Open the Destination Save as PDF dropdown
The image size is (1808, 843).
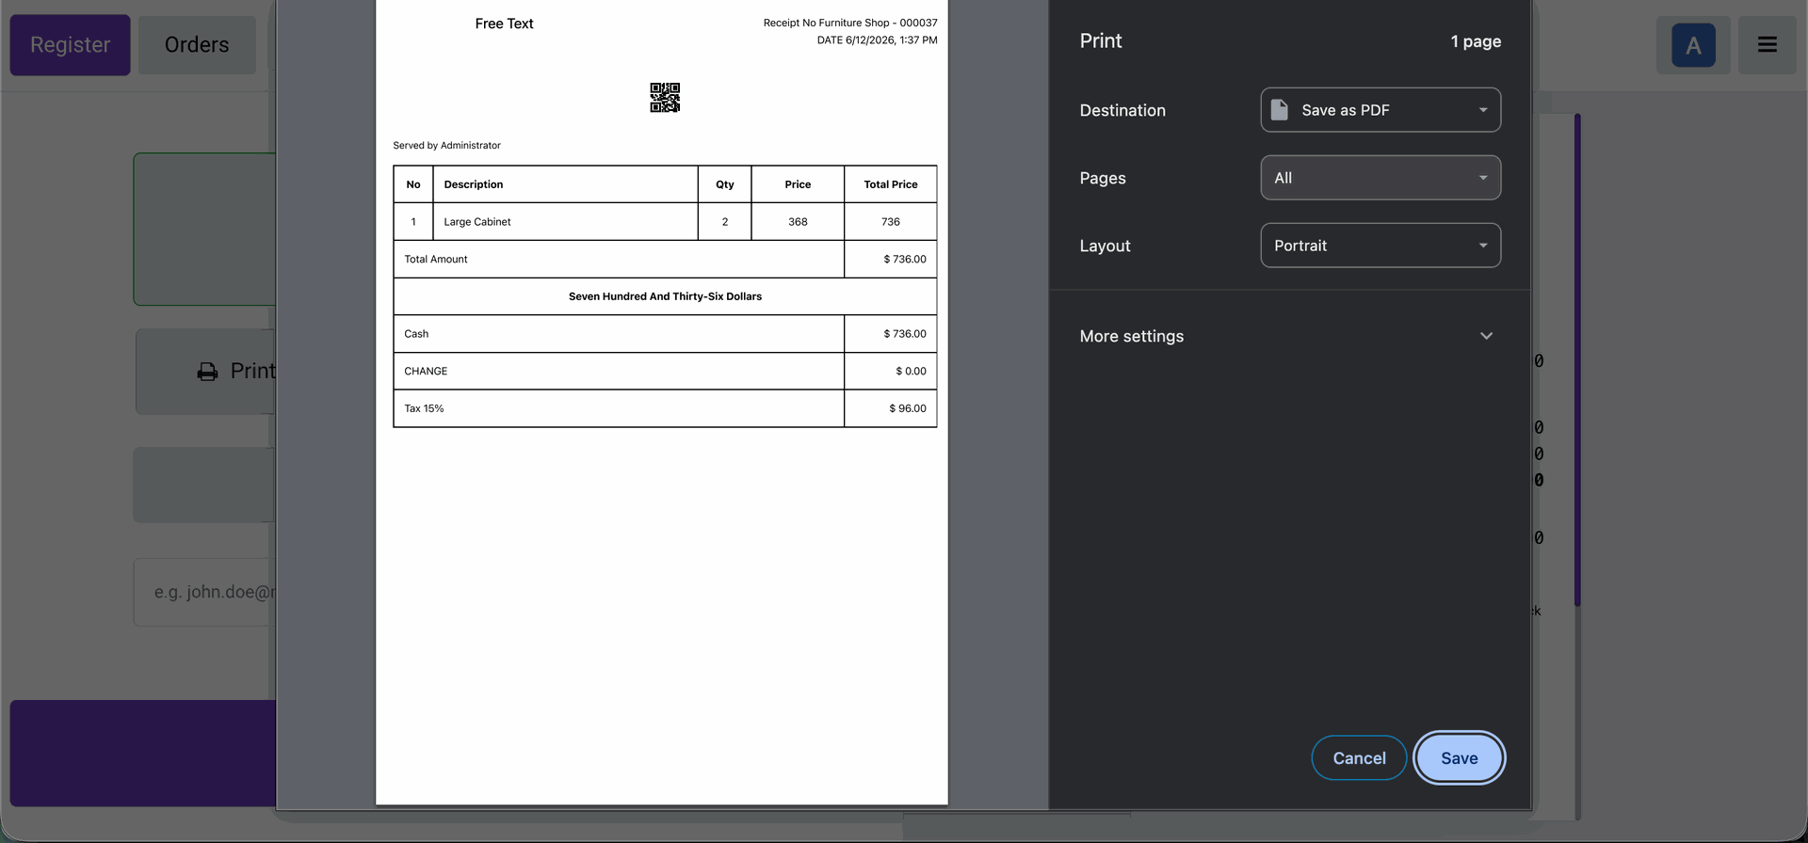point(1380,110)
